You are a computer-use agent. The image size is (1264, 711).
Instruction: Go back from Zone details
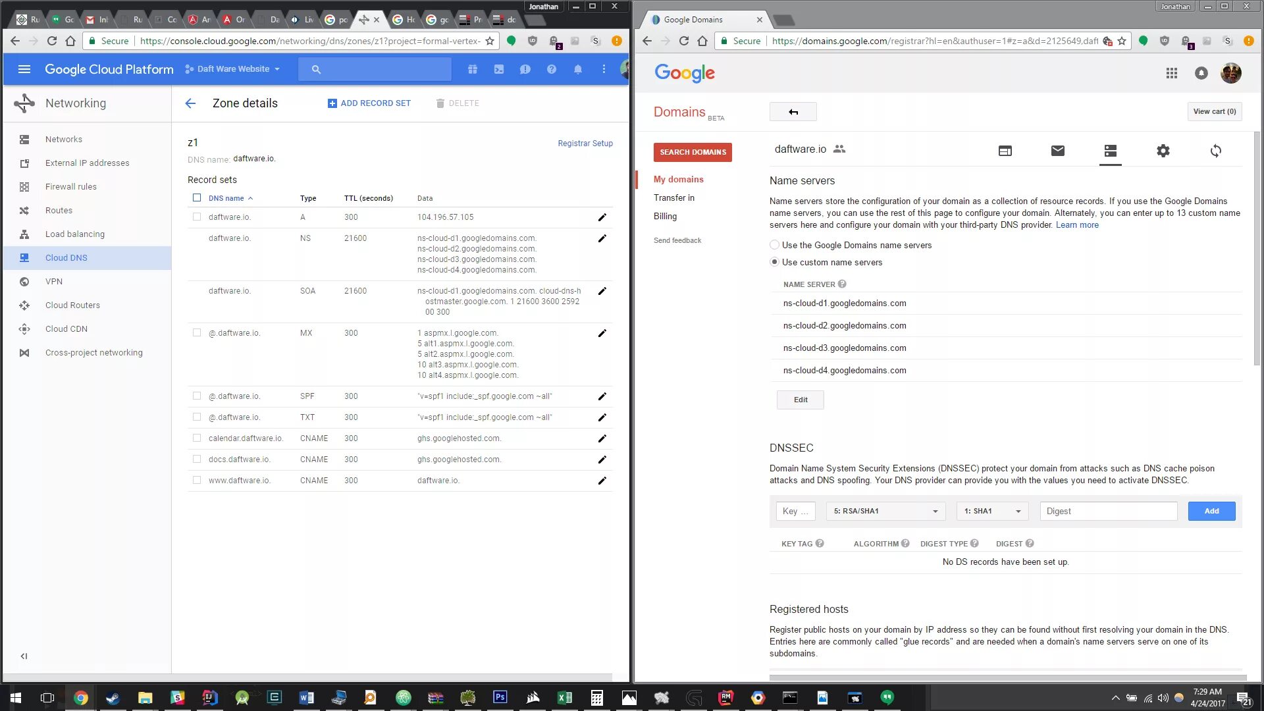tap(190, 103)
